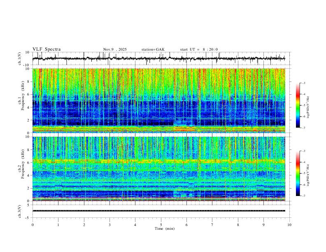This screenshot has width=326, height=252.
Task: Click the ch.2 "Frequency (kHz)" axis label
Action: pyautogui.click(x=23, y=164)
